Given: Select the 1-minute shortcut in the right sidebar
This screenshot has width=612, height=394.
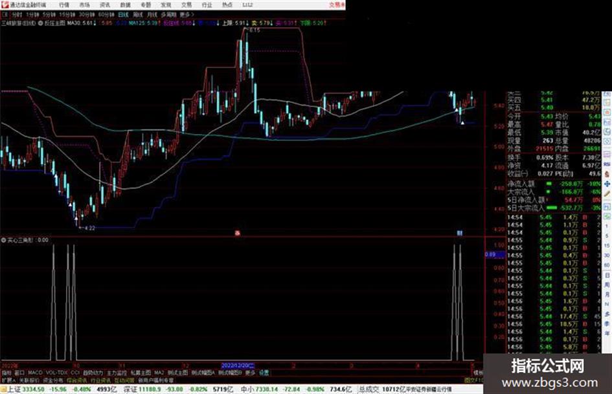Looking at the screenshot, I should (x=607, y=226).
